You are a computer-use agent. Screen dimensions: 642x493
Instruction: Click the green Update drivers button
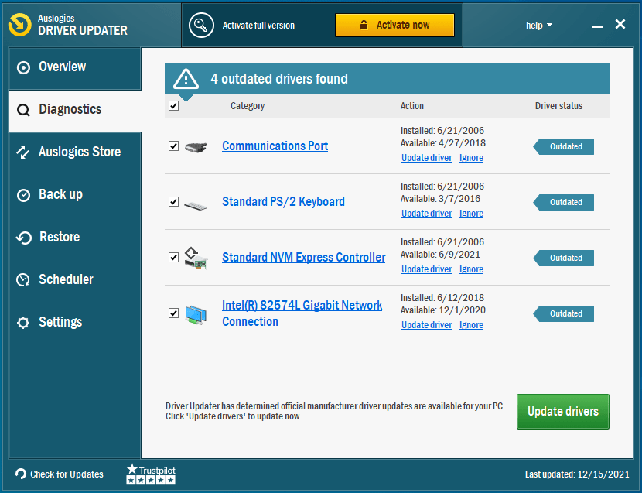[562, 411]
